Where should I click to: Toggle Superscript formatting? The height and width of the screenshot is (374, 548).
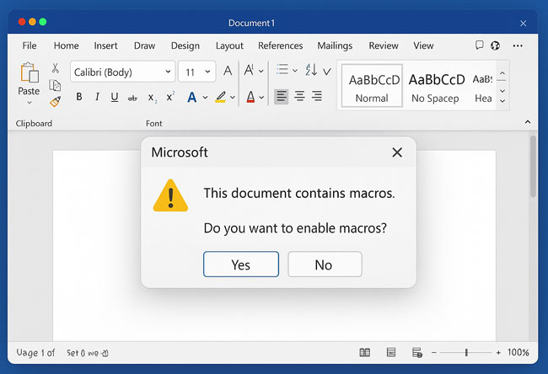coord(170,96)
